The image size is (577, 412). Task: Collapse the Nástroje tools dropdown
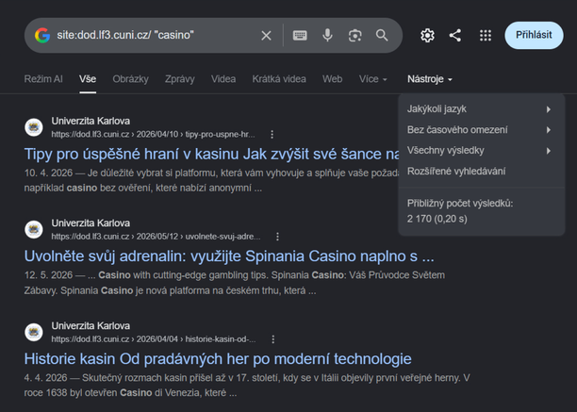429,79
